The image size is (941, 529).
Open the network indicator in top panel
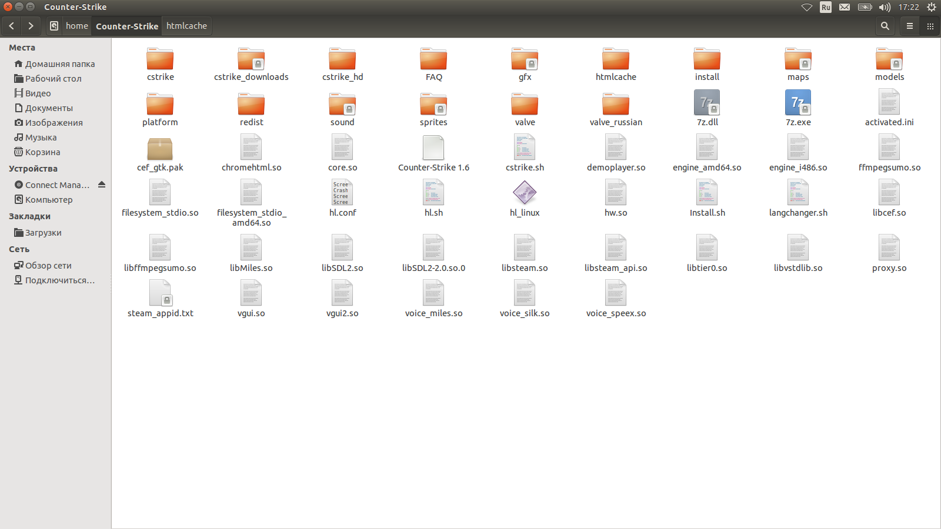(807, 7)
